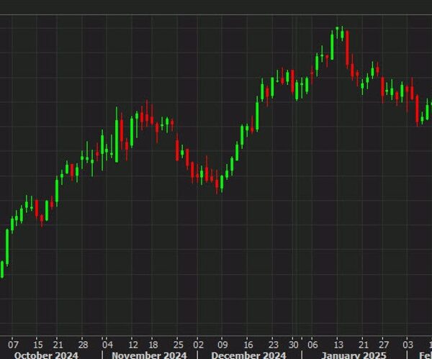The width and height of the screenshot is (432, 359).
Task: Select the 04 date tick label
Action: tap(108, 344)
